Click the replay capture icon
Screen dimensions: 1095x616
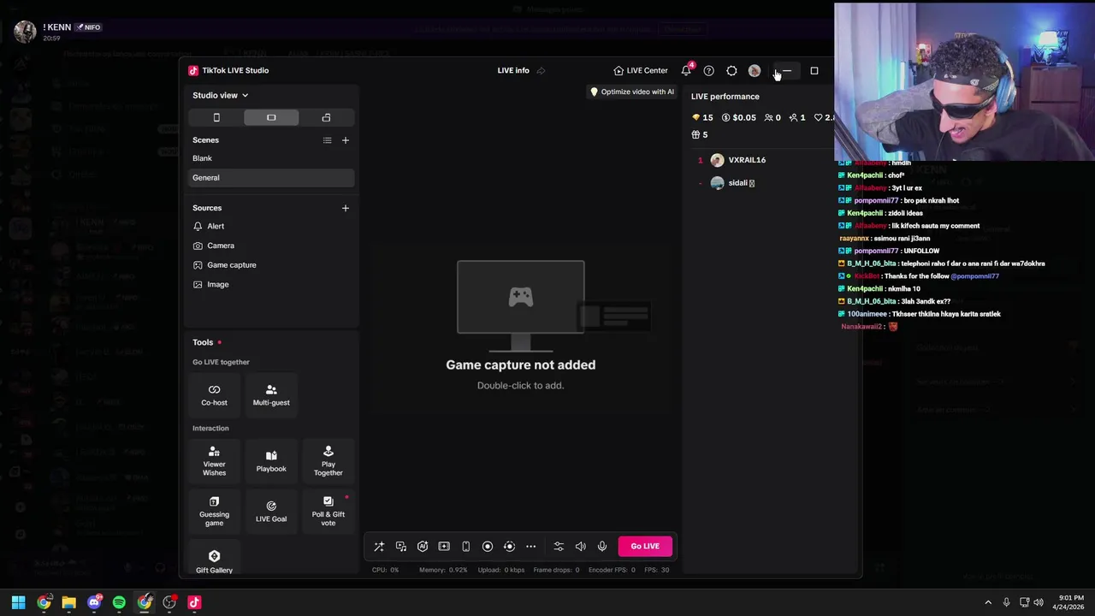[x=509, y=546]
